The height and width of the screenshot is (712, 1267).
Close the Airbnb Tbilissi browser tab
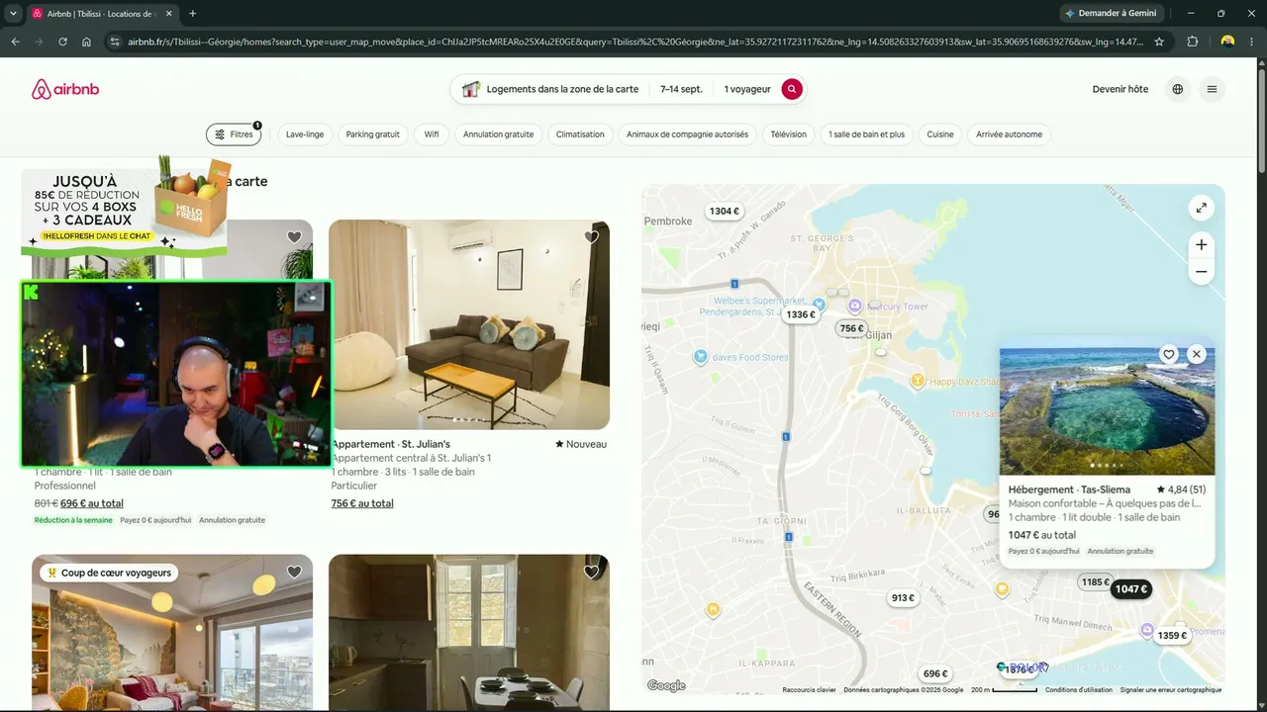point(168,14)
